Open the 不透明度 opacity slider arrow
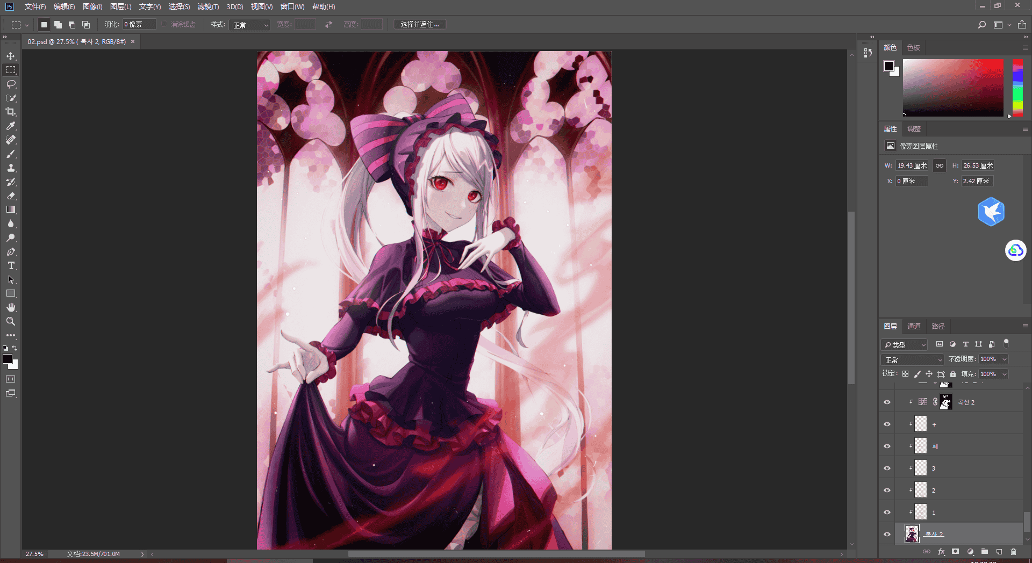1032x563 pixels. [1005, 359]
